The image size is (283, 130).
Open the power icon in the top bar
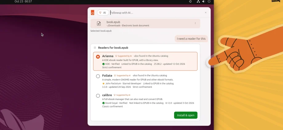click(209, 2)
